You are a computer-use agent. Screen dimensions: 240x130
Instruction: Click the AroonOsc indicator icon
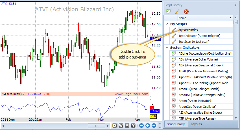pyautogui.click(x=174, y=107)
